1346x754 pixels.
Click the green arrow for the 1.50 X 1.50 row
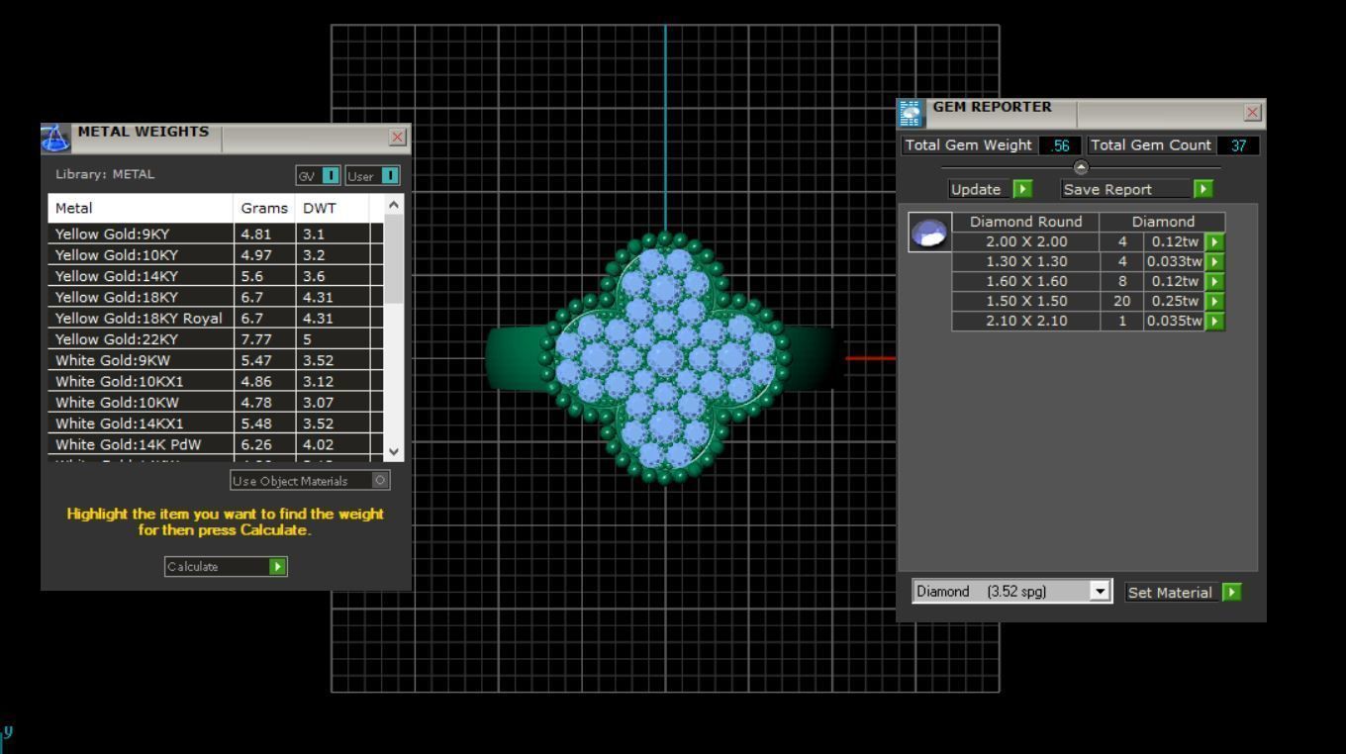pos(1214,301)
